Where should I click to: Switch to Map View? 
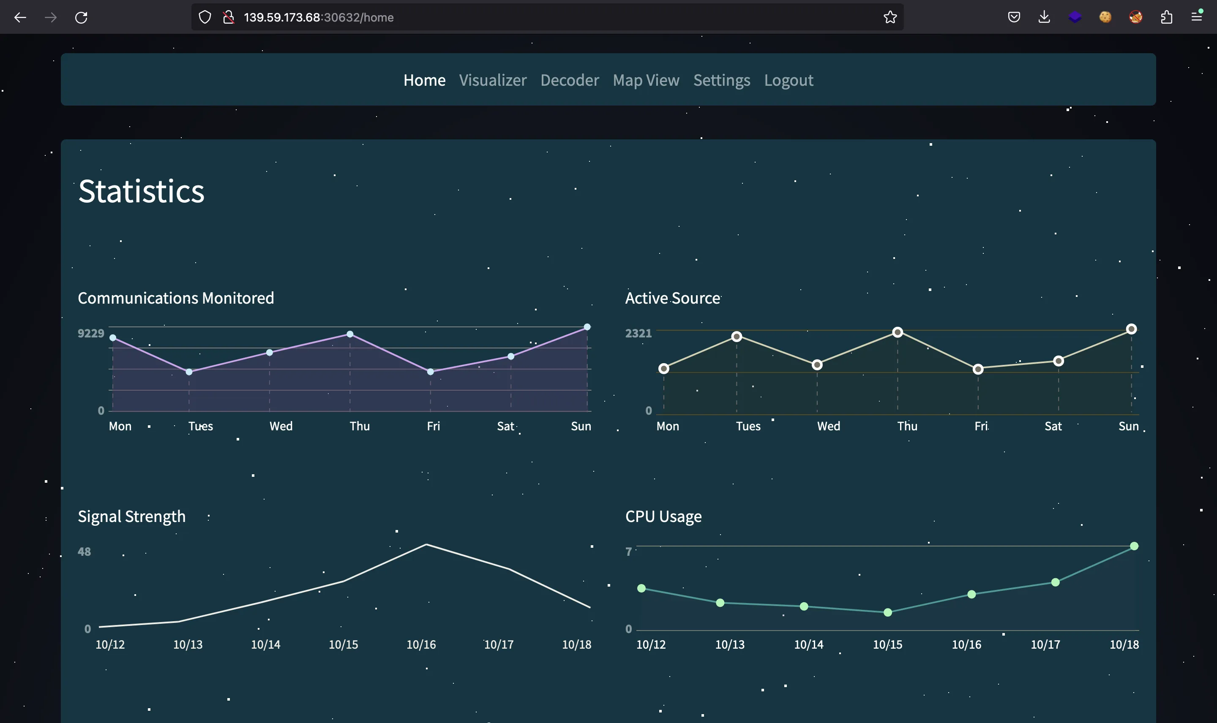click(x=646, y=80)
